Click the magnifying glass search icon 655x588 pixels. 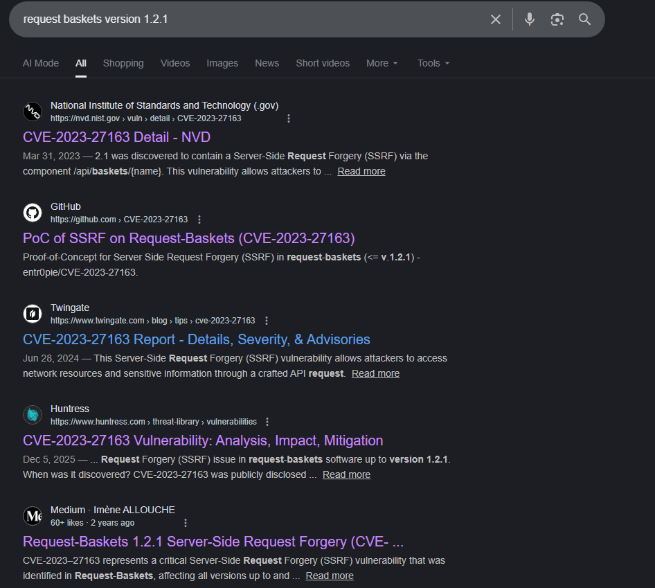pyautogui.click(x=585, y=19)
